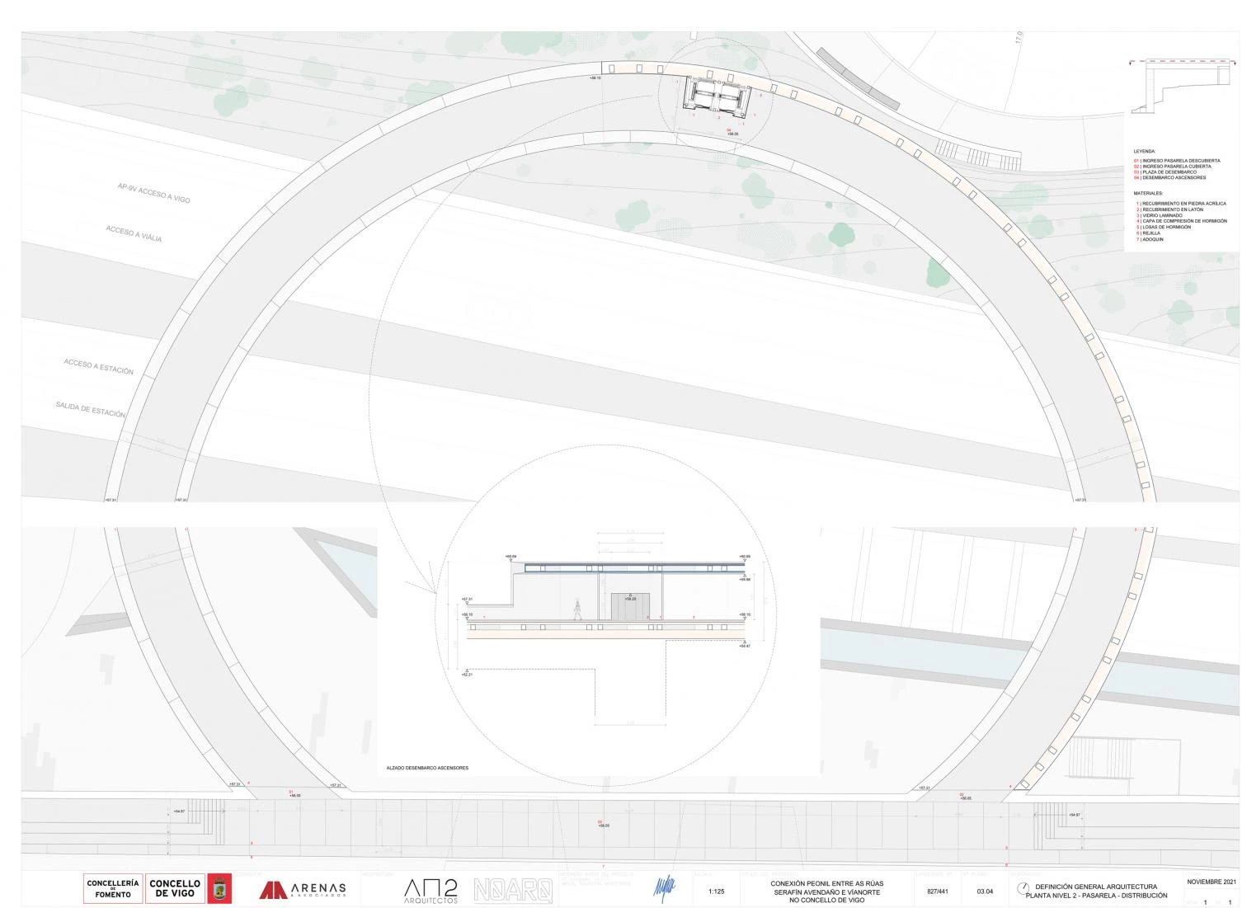Click the 'ACCESO A VIÁLIA' road label
Viewport: 1247px width, 908px height.
[134, 233]
